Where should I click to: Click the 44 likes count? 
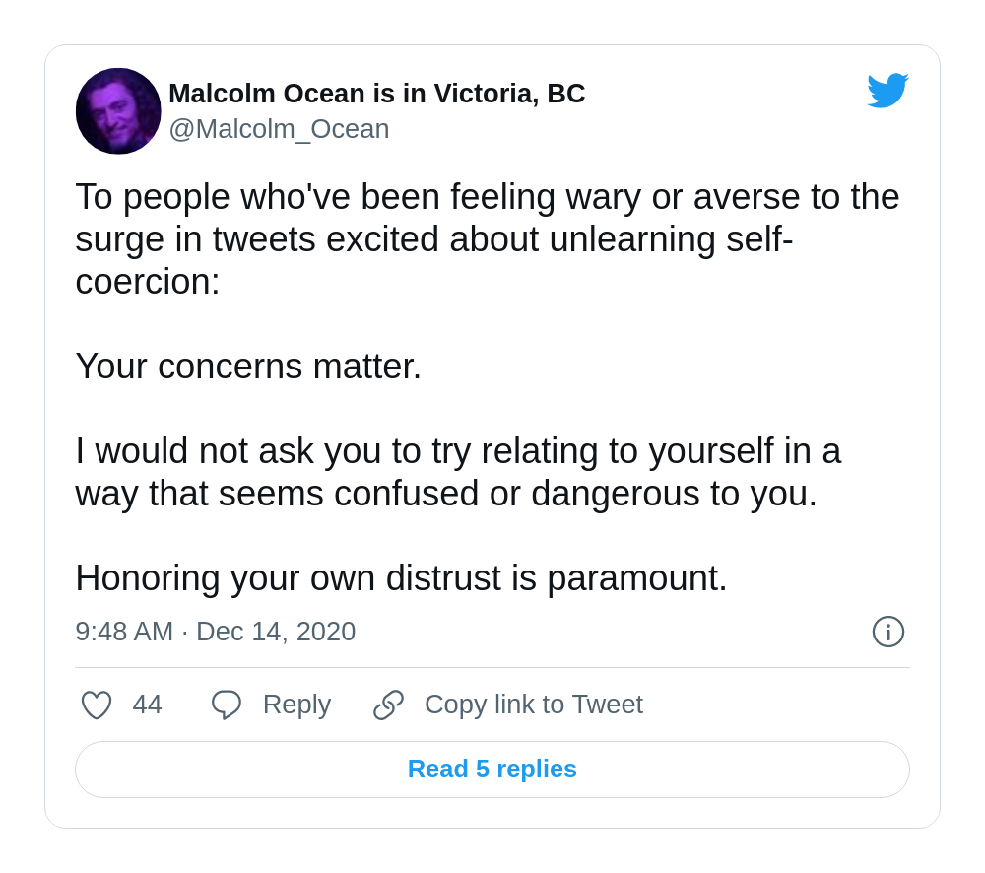click(x=147, y=705)
